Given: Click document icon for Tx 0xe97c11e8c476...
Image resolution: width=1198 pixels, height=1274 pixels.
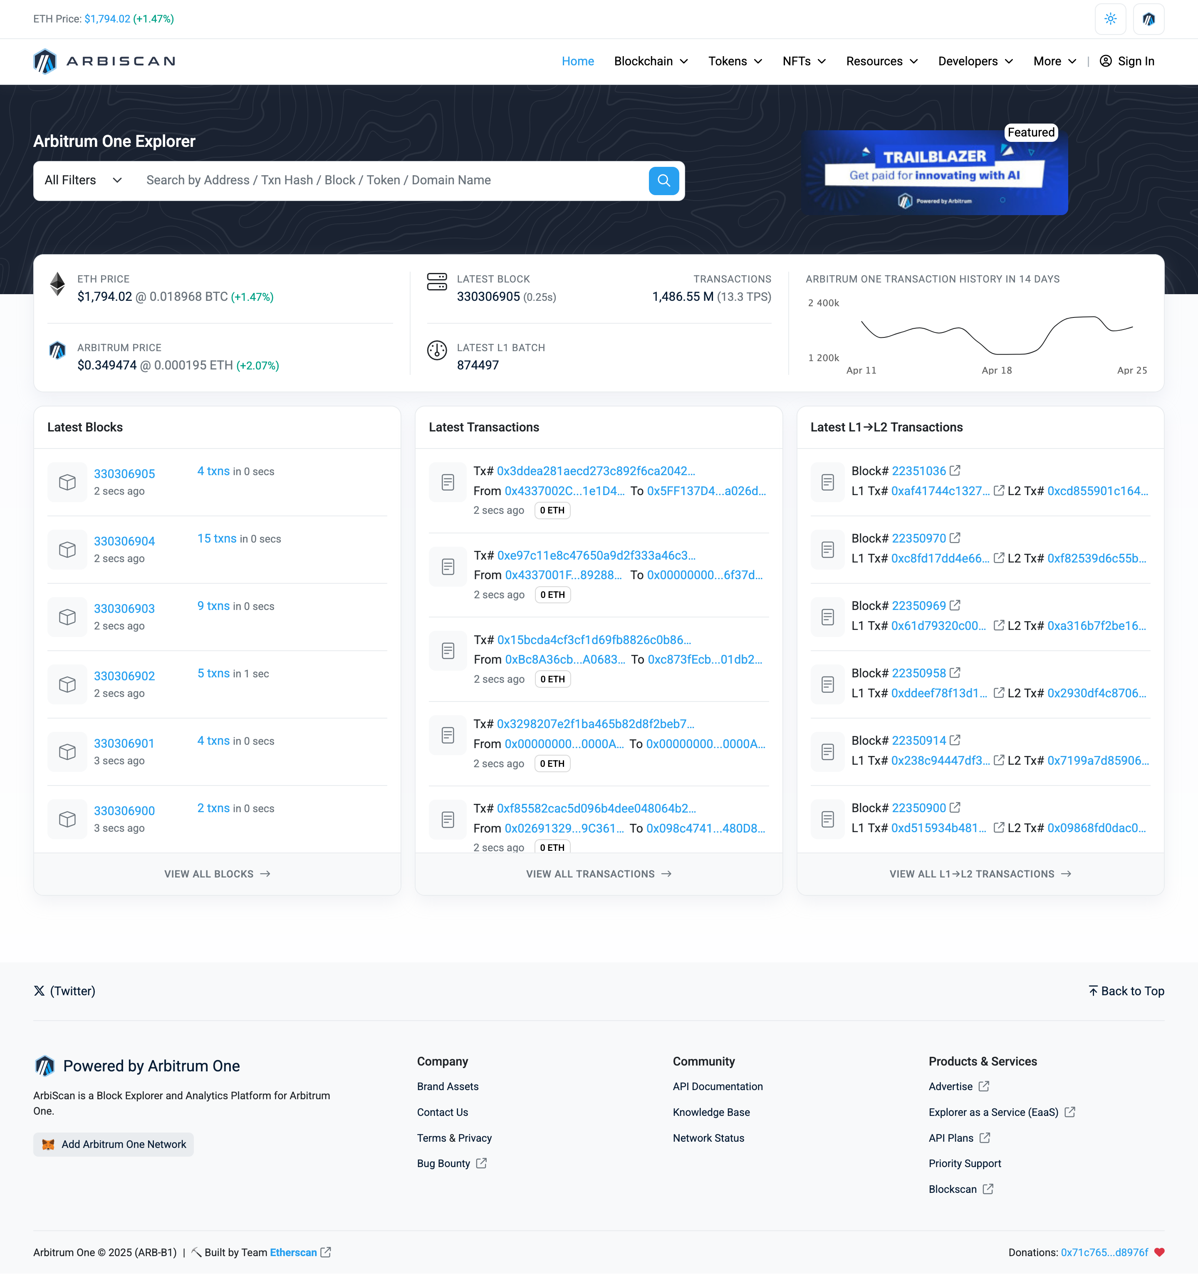Looking at the screenshot, I should tap(448, 567).
